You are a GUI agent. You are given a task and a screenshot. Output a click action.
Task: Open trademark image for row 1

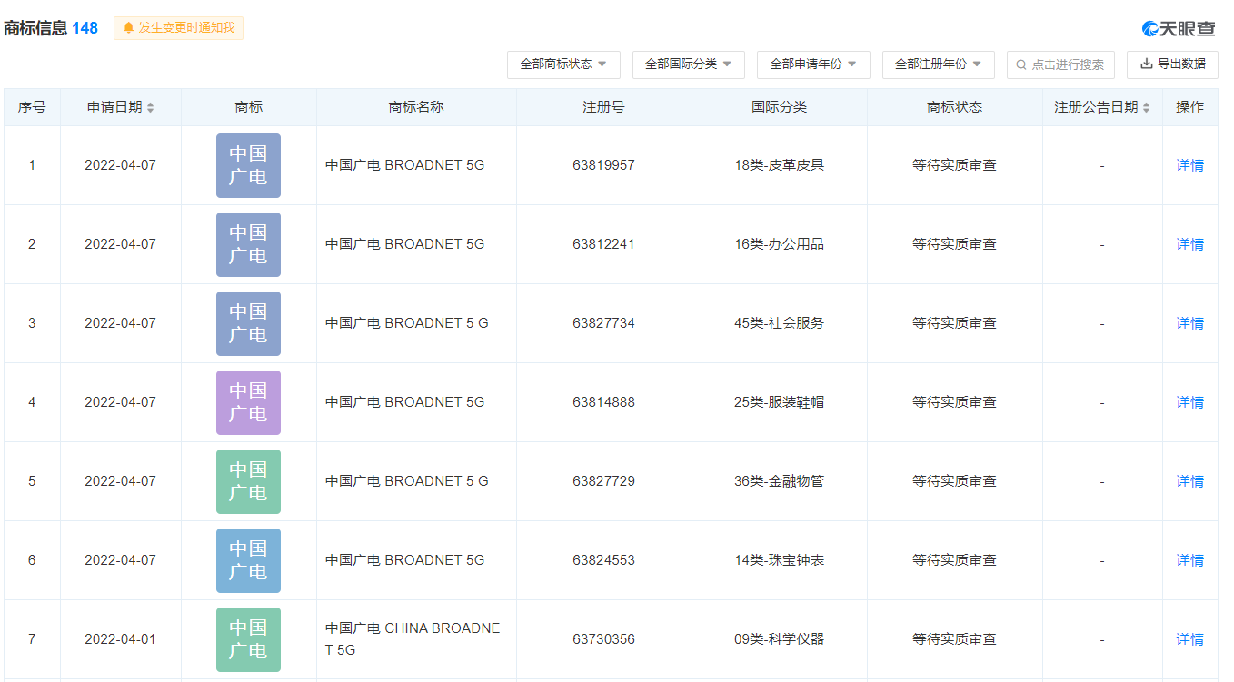(248, 165)
